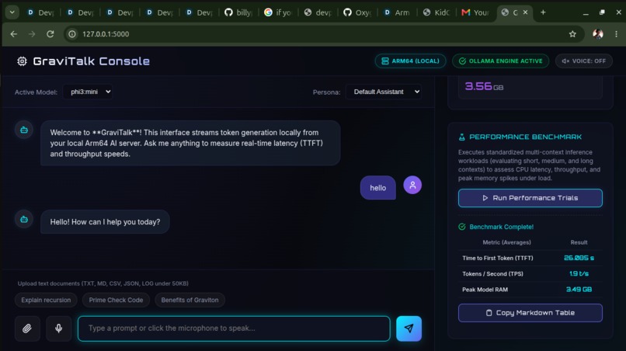Close the current active tab
The height and width of the screenshot is (351, 626).
pos(525,12)
